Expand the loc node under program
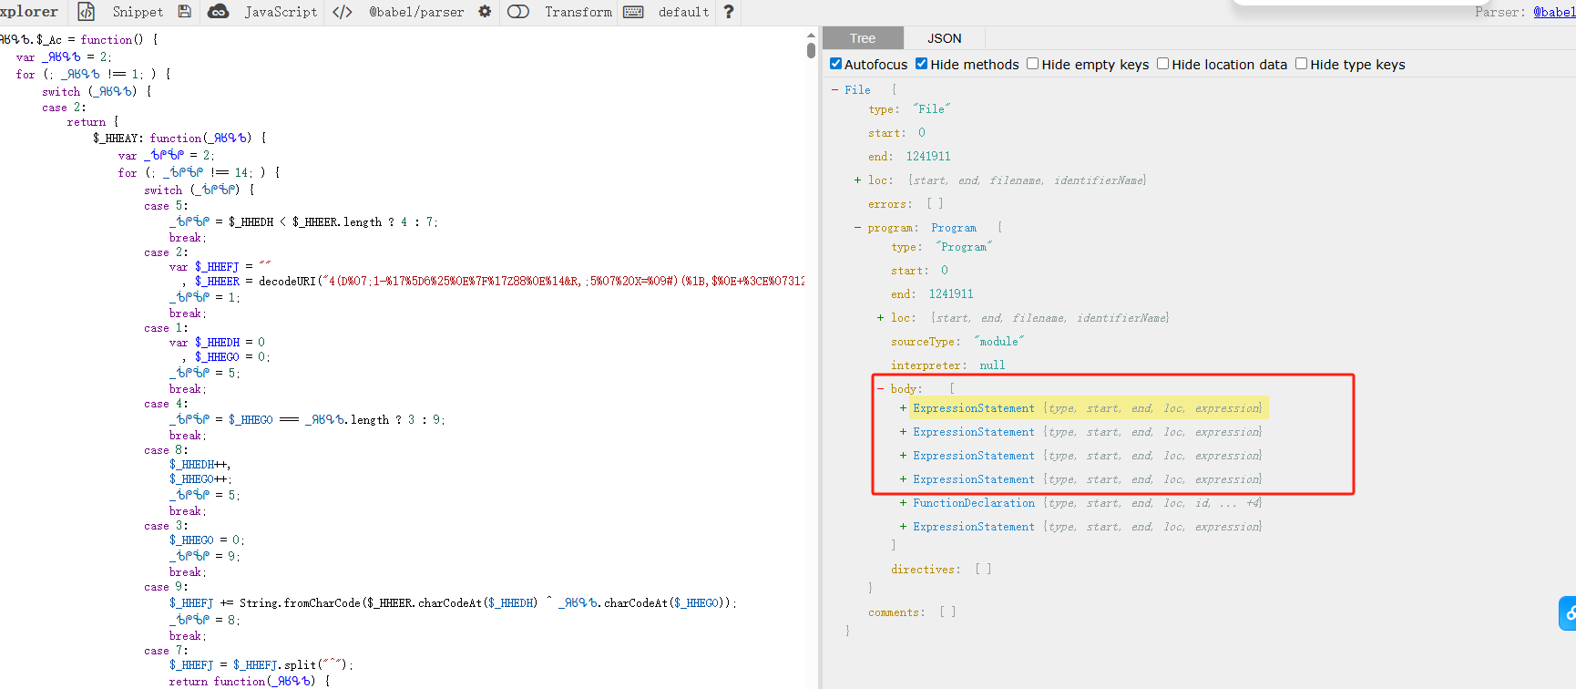This screenshot has height=689, width=1576. (x=880, y=318)
